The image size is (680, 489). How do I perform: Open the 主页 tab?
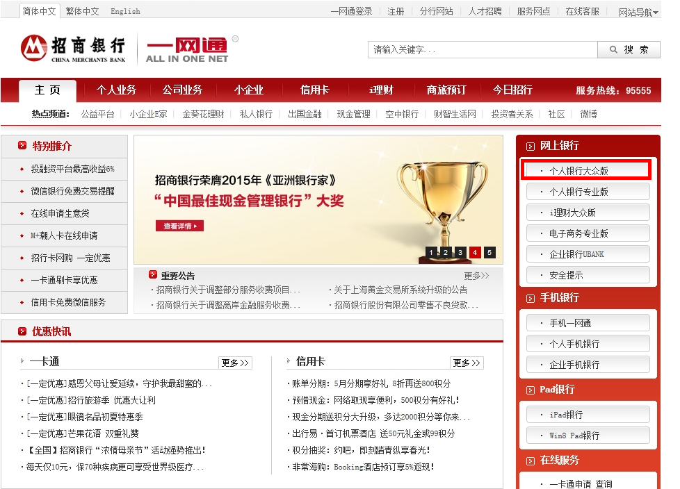tap(48, 90)
